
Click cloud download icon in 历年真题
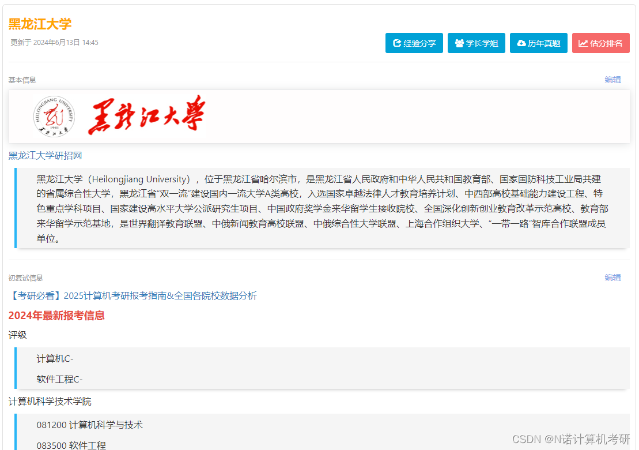coord(521,43)
